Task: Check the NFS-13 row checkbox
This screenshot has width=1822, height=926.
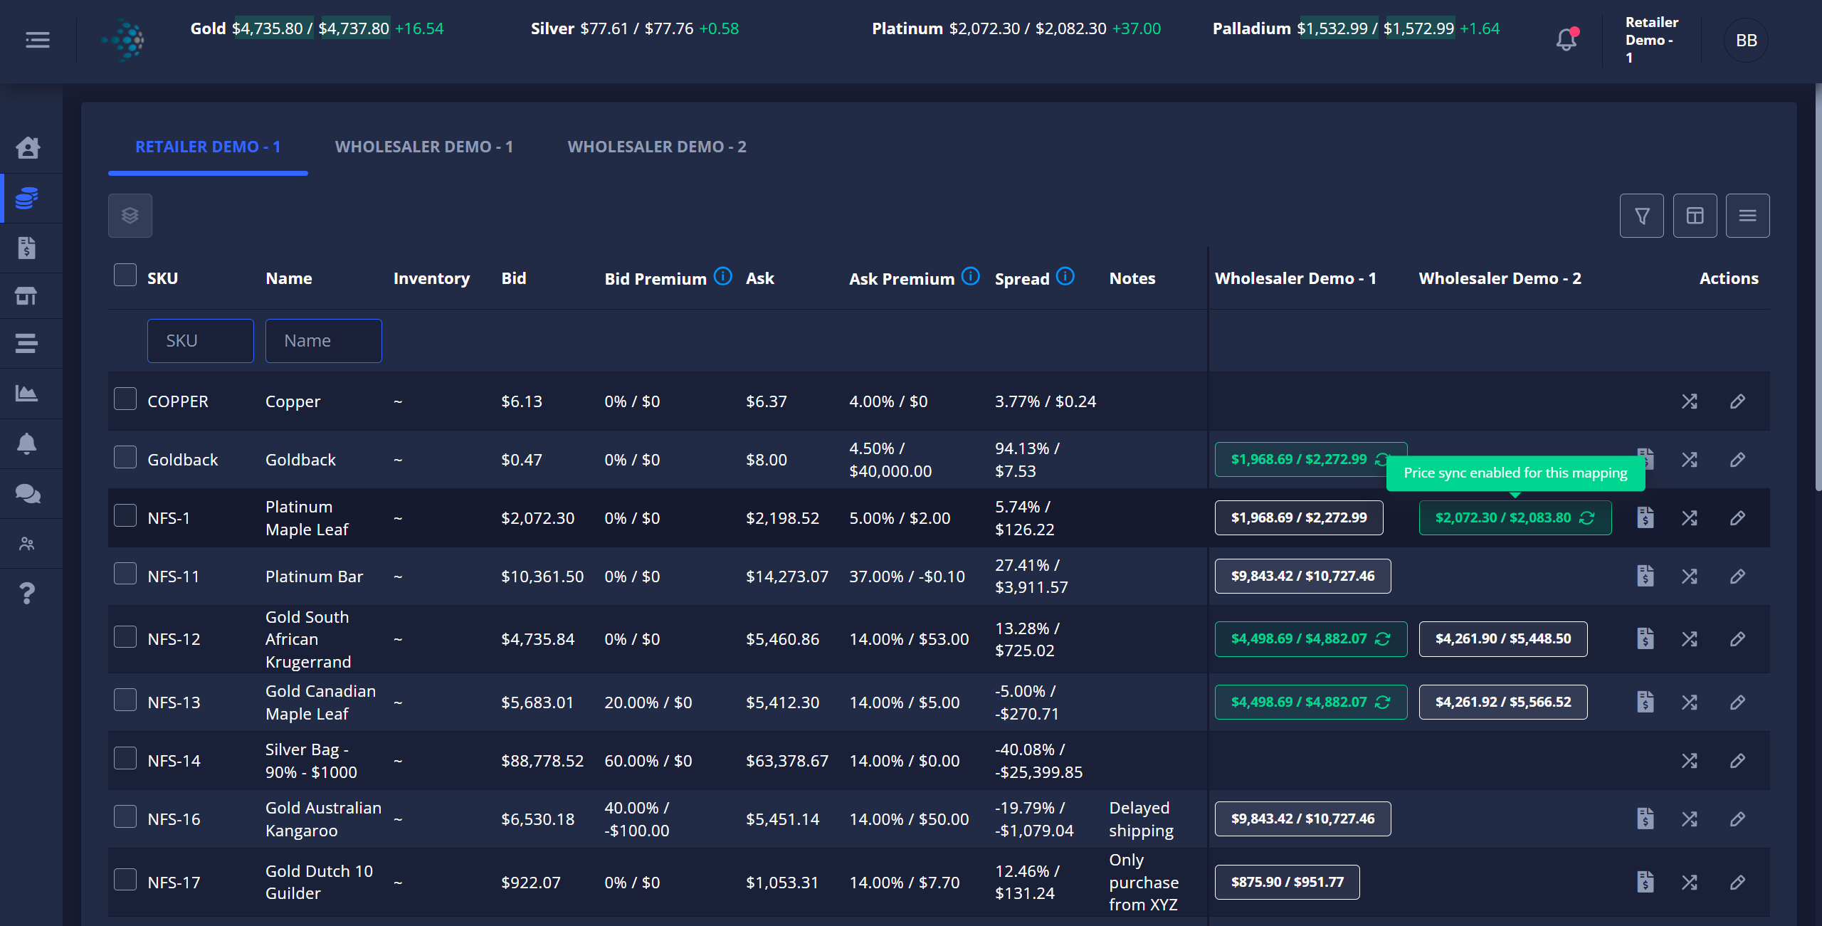Action: (x=125, y=700)
